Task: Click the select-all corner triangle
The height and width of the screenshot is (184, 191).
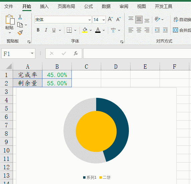Action: pos(9,66)
